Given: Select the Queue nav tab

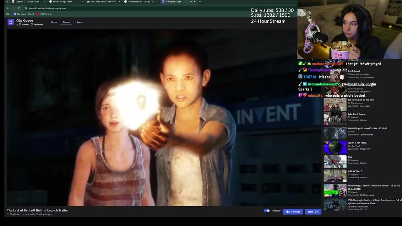Looking at the screenshot, I should pyautogui.click(x=66, y=22).
